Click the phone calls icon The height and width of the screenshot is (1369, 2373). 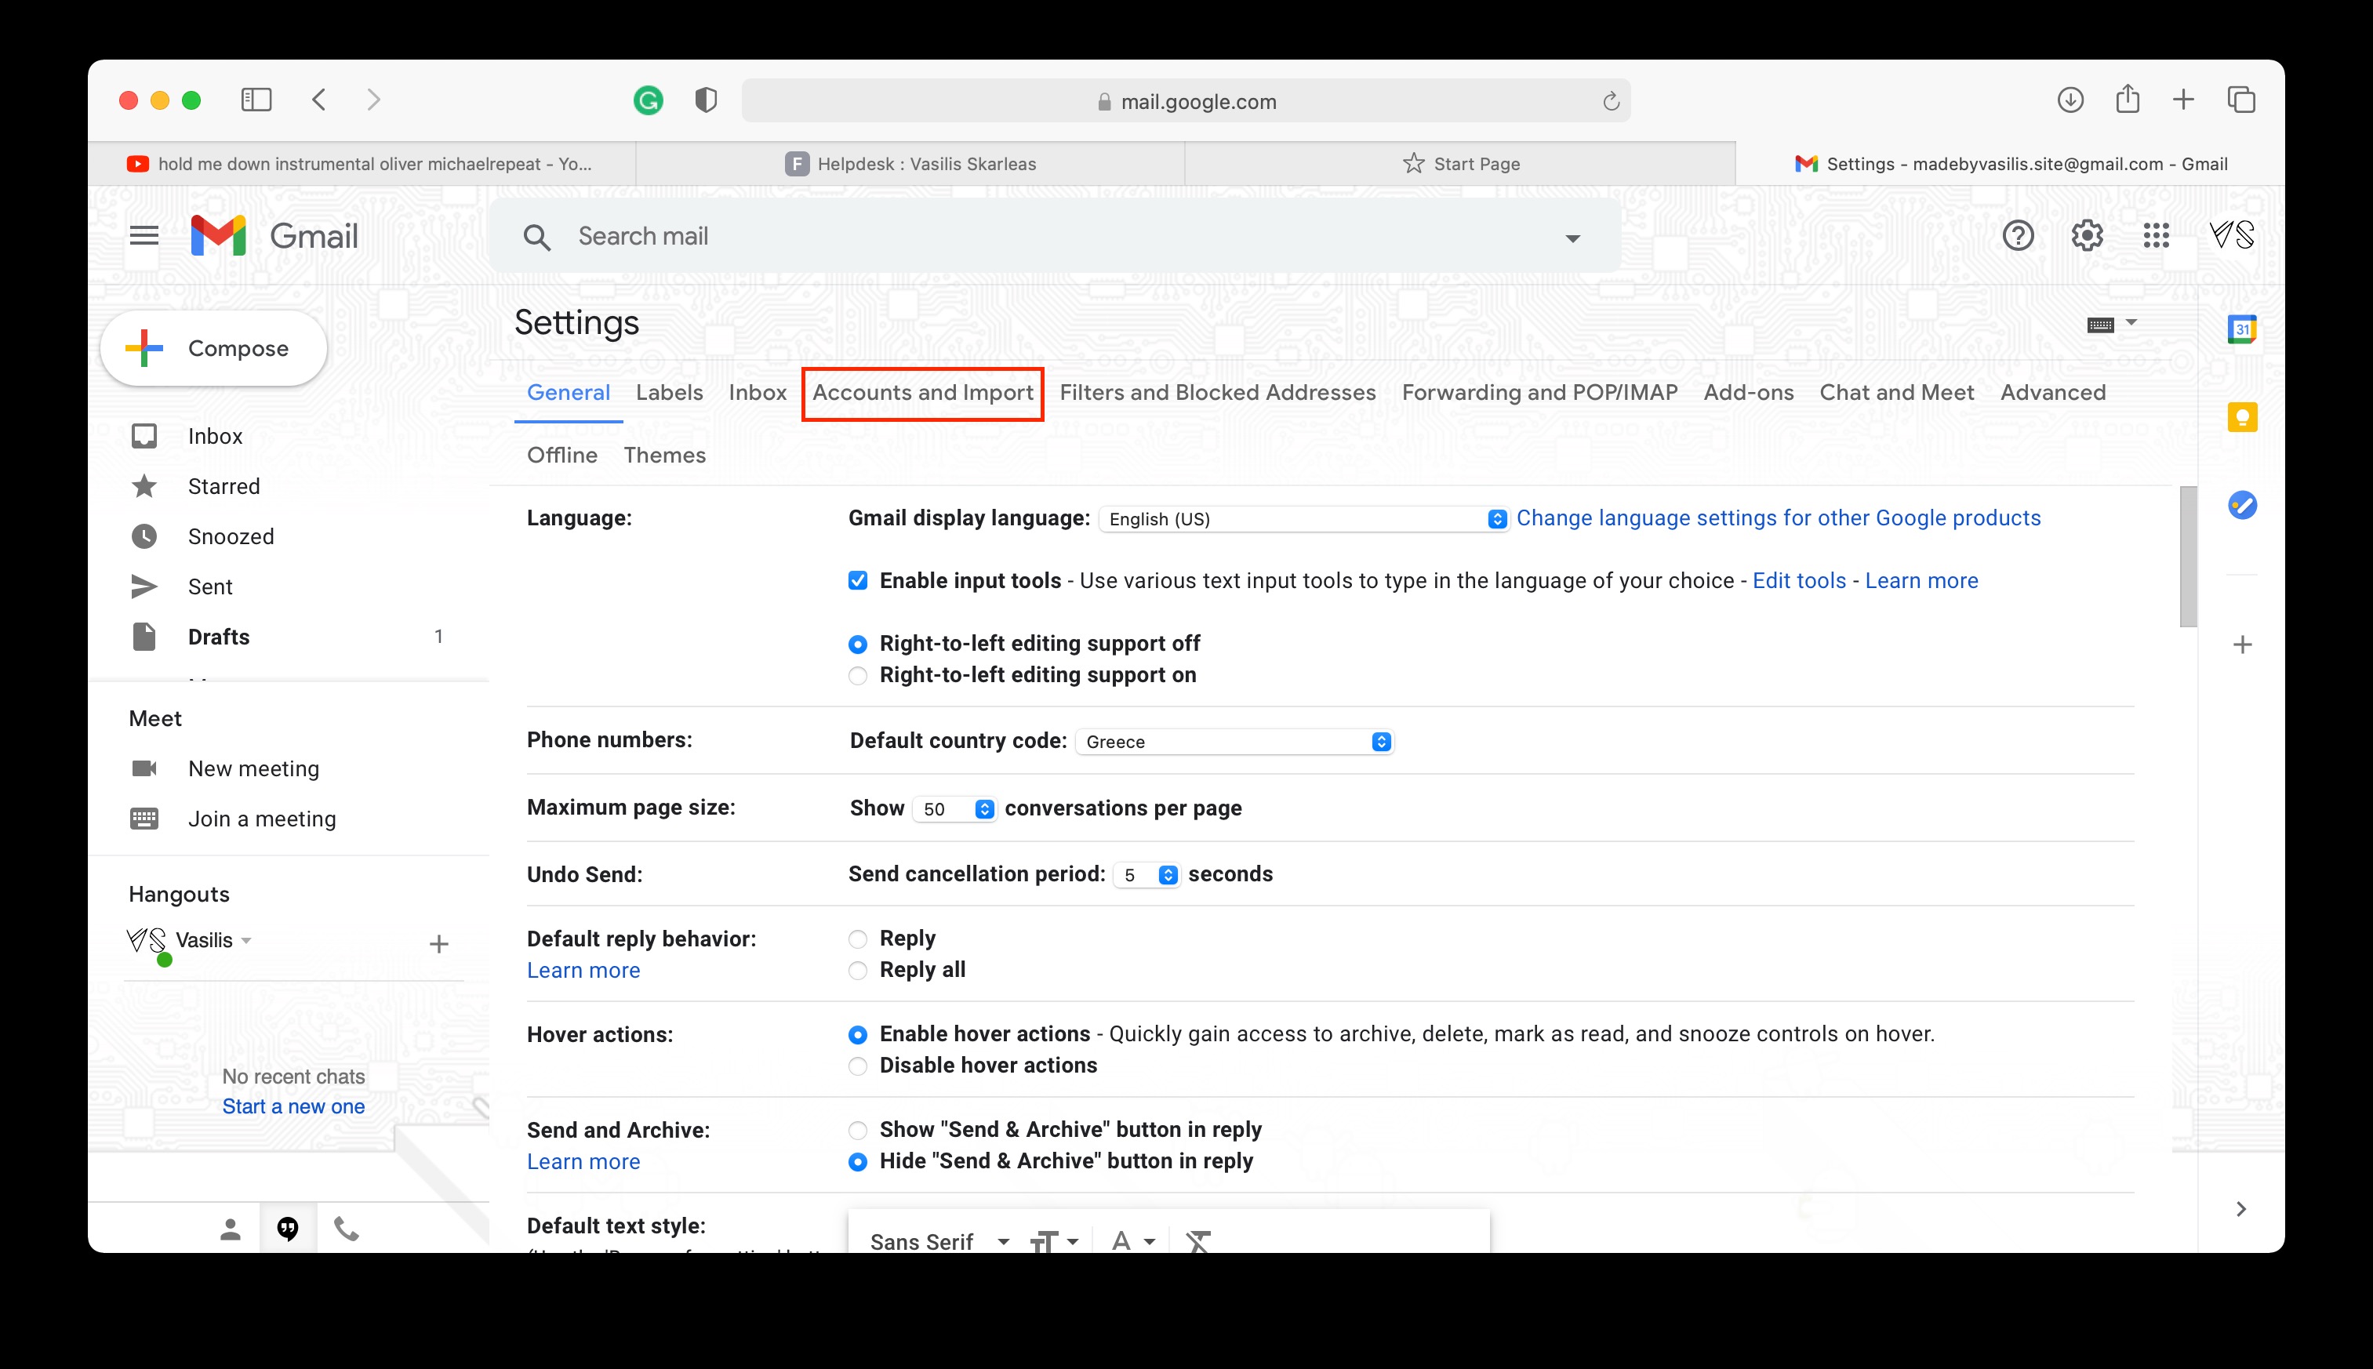346,1229
